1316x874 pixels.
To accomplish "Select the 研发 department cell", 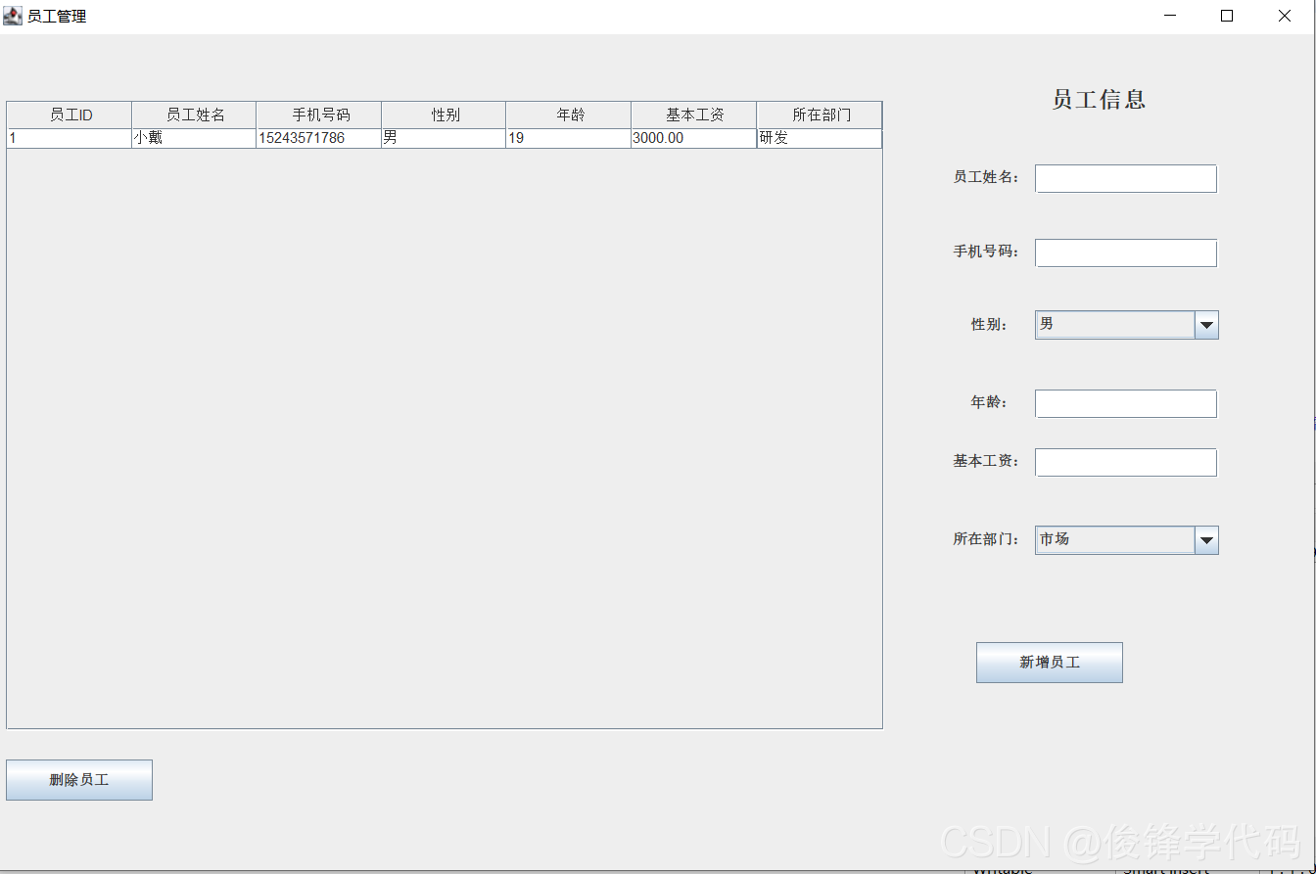I will pyautogui.click(x=820, y=138).
